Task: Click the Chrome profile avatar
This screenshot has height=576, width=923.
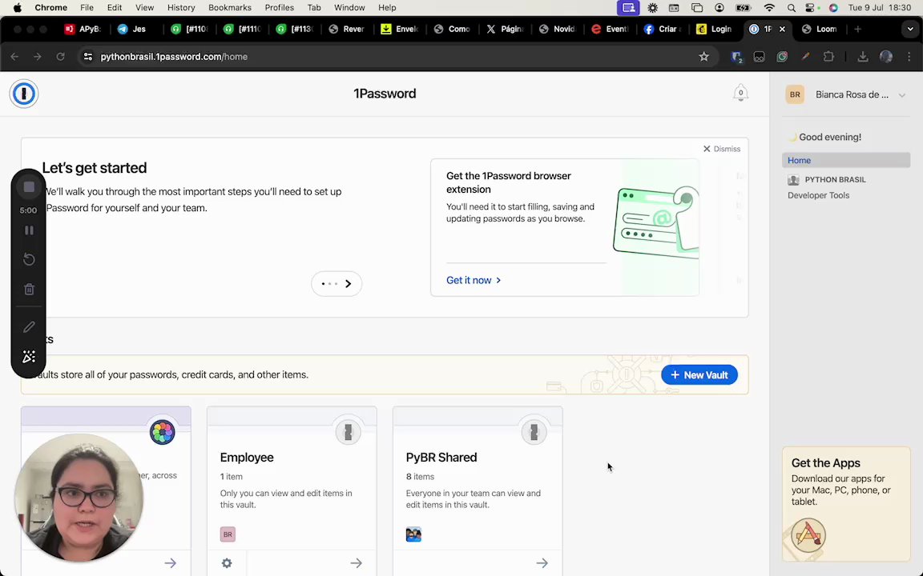Action: (886, 57)
